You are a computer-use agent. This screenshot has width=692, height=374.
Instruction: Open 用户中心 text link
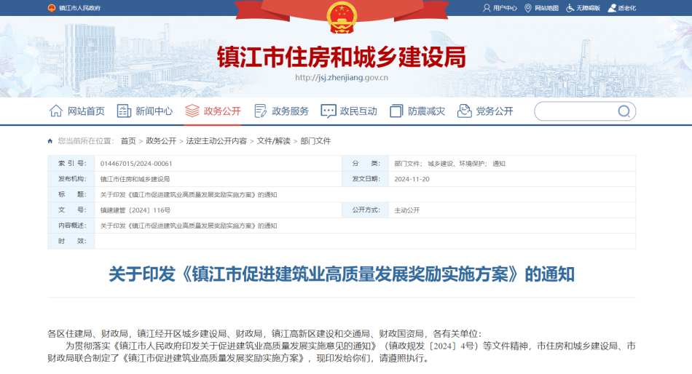505,8
